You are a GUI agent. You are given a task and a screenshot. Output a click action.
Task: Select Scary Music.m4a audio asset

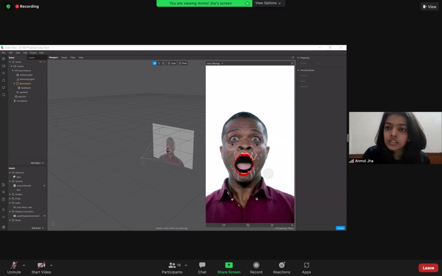[x=24, y=207]
